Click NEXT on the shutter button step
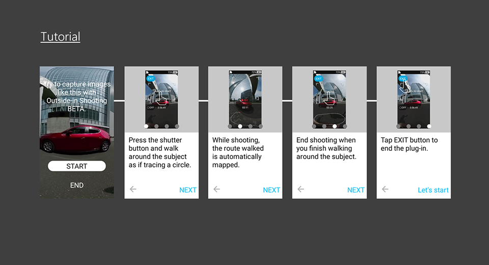489x265 pixels. (188, 190)
